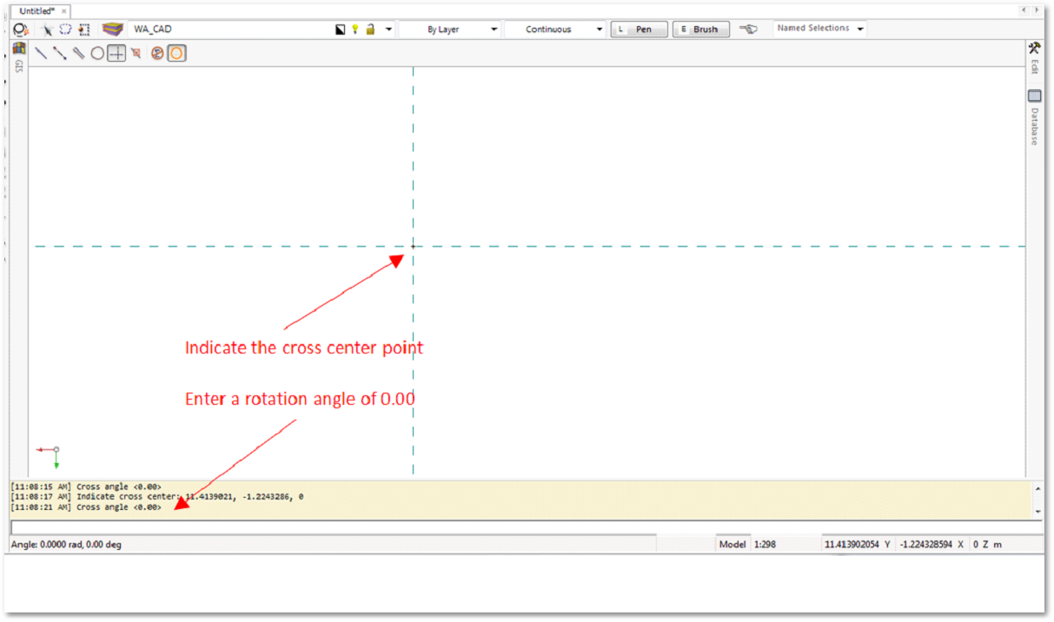Select the double line drawing tool

[x=78, y=53]
